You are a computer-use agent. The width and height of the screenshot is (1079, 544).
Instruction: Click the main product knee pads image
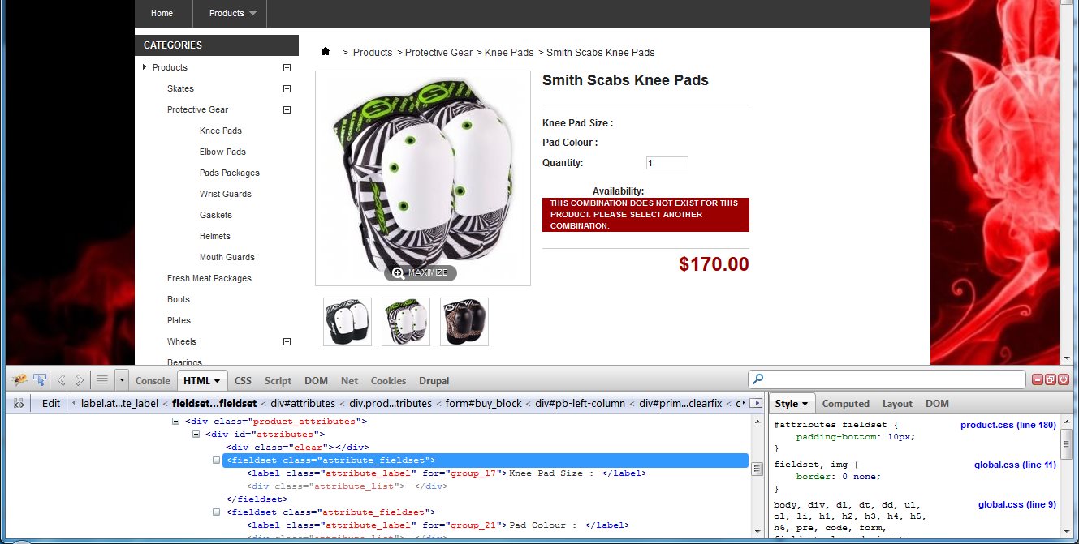[423, 178]
